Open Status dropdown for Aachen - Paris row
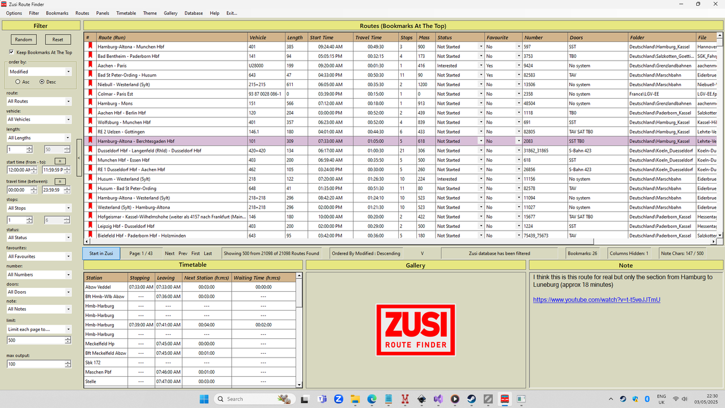This screenshot has height=408, width=725. point(481,66)
